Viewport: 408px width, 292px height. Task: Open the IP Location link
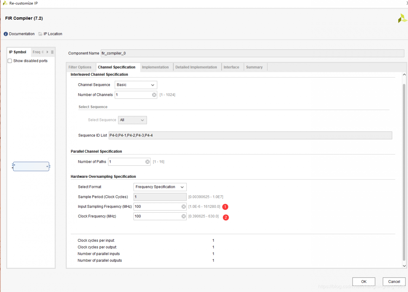click(53, 34)
